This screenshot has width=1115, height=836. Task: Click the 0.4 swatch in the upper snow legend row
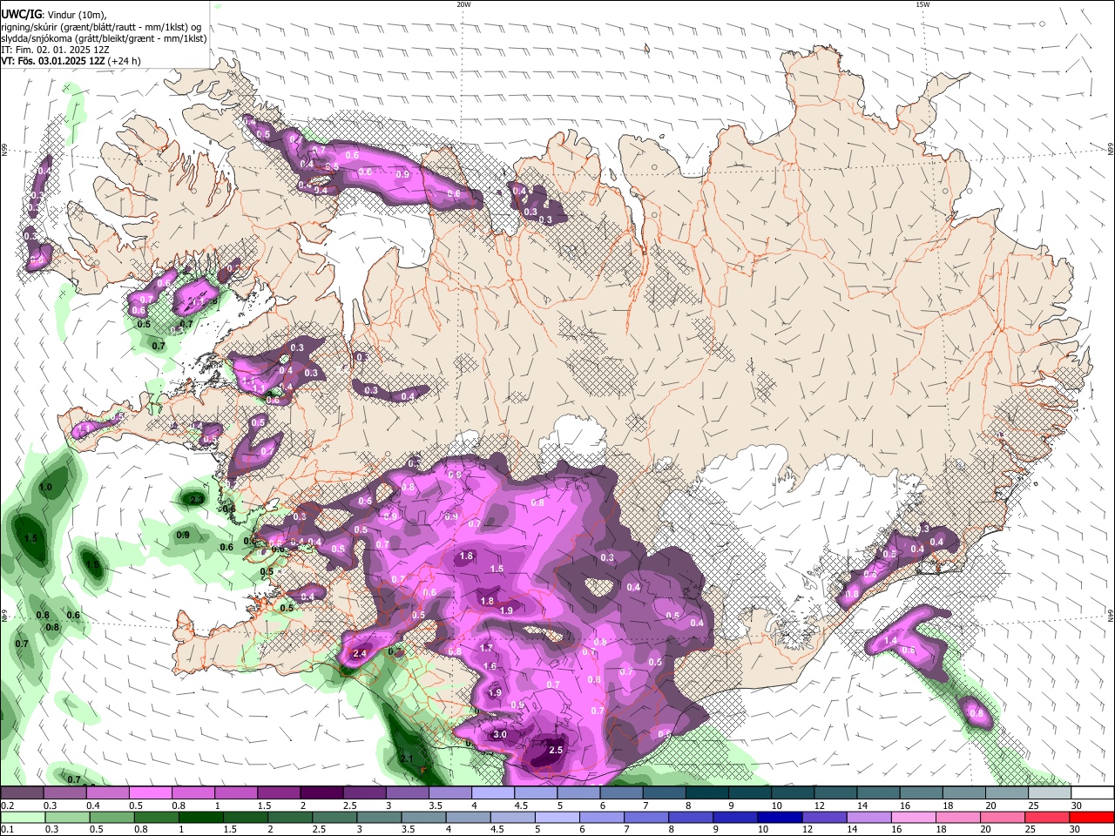click(x=108, y=792)
